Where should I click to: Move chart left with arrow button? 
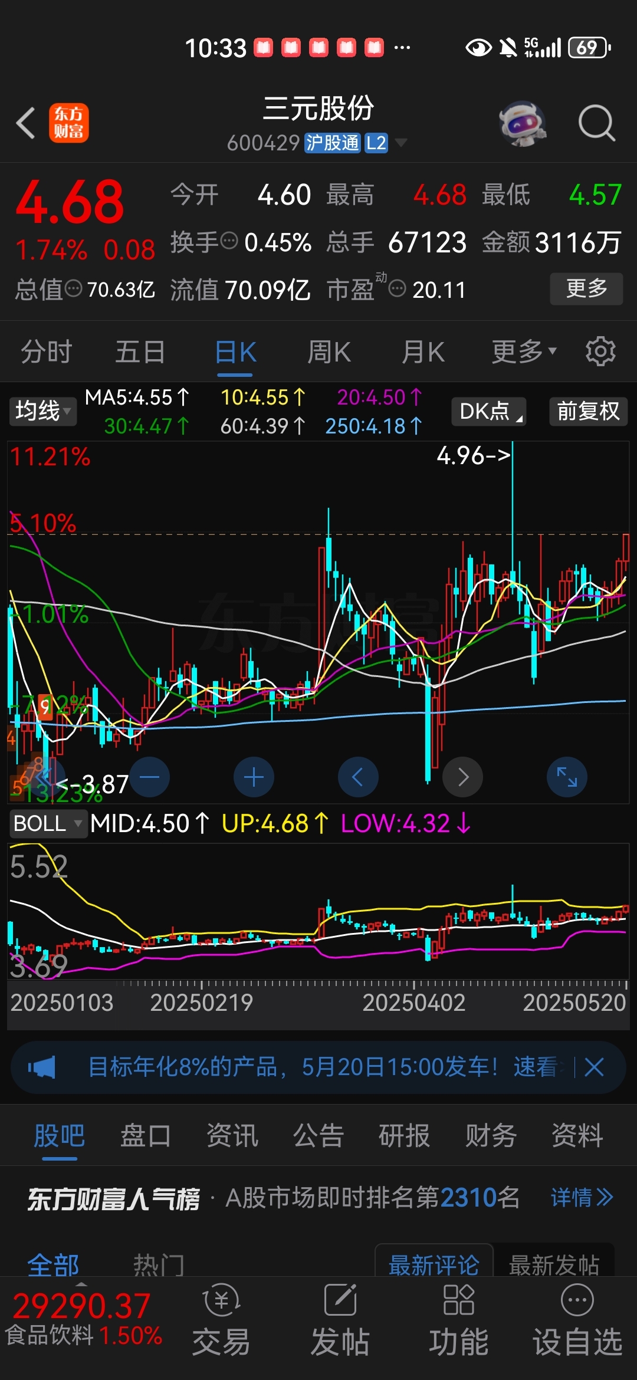tap(358, 777)
